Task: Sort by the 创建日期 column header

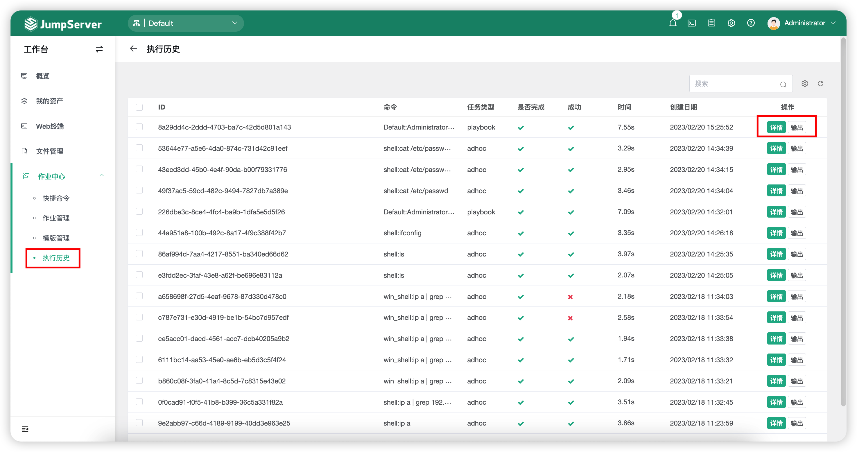Action: (683, 107)
